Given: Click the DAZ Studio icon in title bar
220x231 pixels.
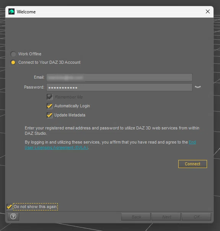Looking at the screenshot, I should (x=11, y=11).
